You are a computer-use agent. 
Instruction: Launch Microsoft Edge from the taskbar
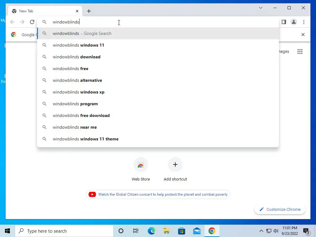coord(151,231)
